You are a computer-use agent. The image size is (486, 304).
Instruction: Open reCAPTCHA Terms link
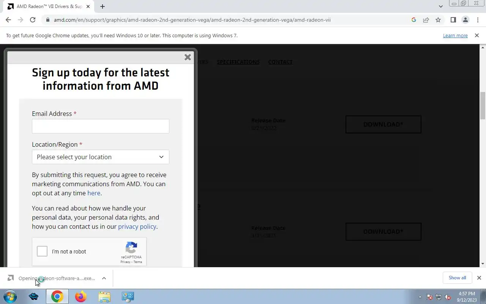[x=138, y=262]
